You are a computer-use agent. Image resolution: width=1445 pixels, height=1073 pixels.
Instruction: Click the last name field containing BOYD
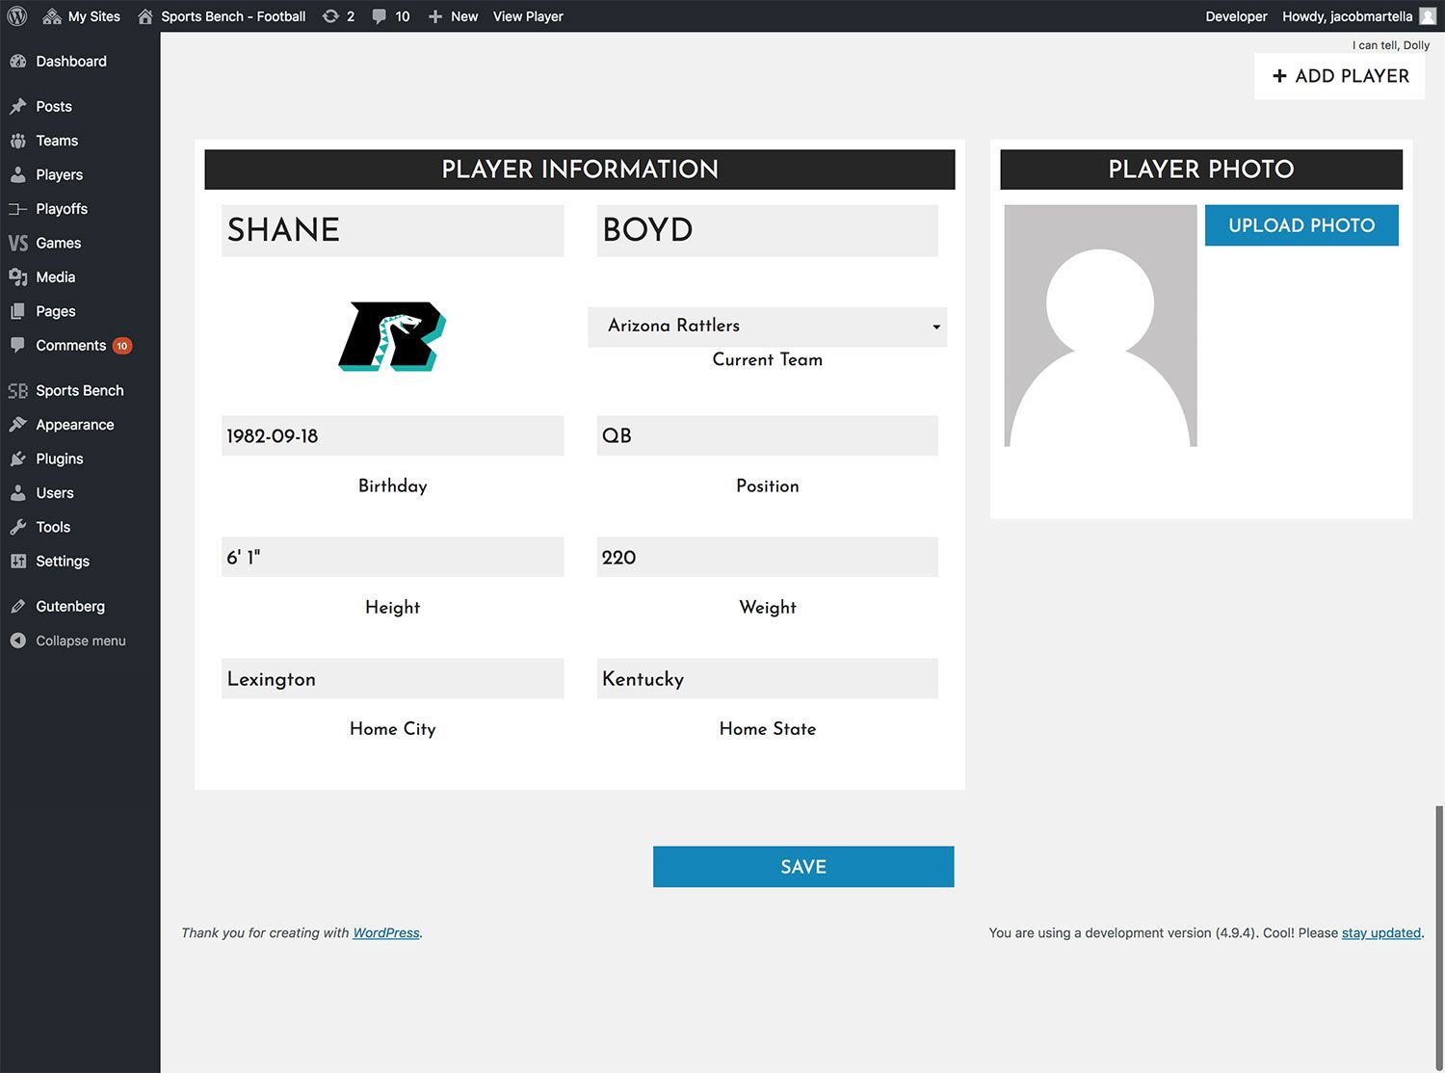tap(767, 230)
